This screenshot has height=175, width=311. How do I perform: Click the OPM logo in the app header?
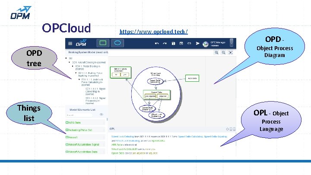[81, 43]
